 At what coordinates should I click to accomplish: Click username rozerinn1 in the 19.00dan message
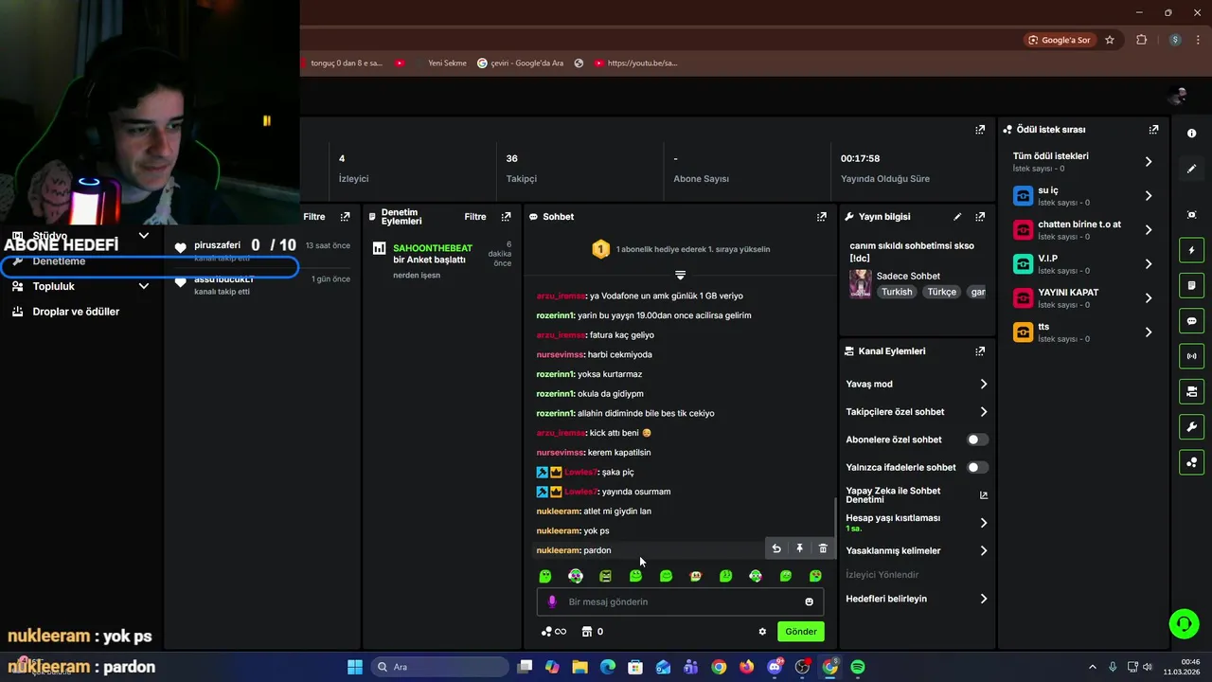[x=555, y=315]
